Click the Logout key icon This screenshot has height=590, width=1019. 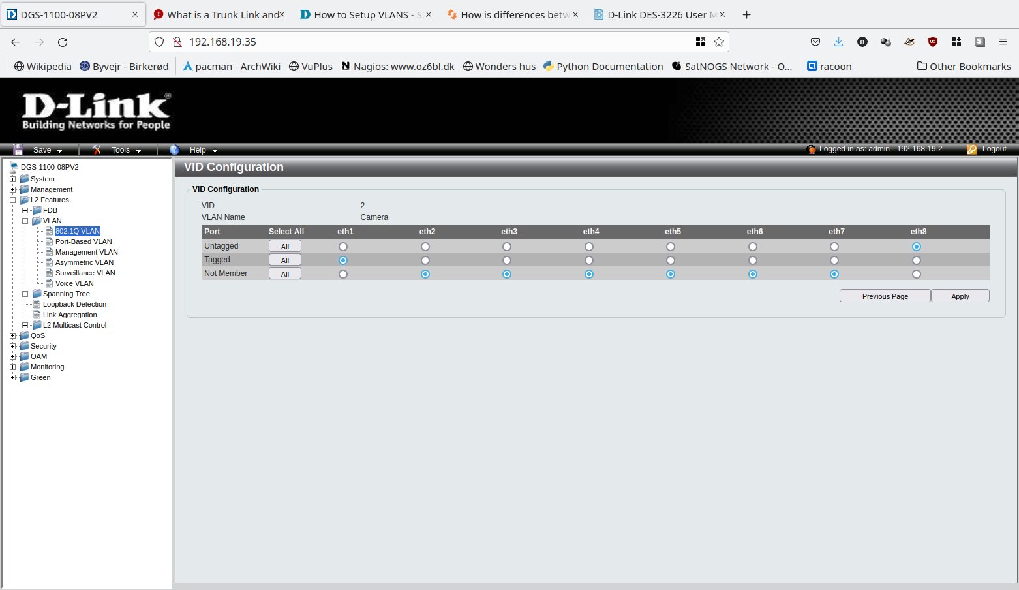971,149
